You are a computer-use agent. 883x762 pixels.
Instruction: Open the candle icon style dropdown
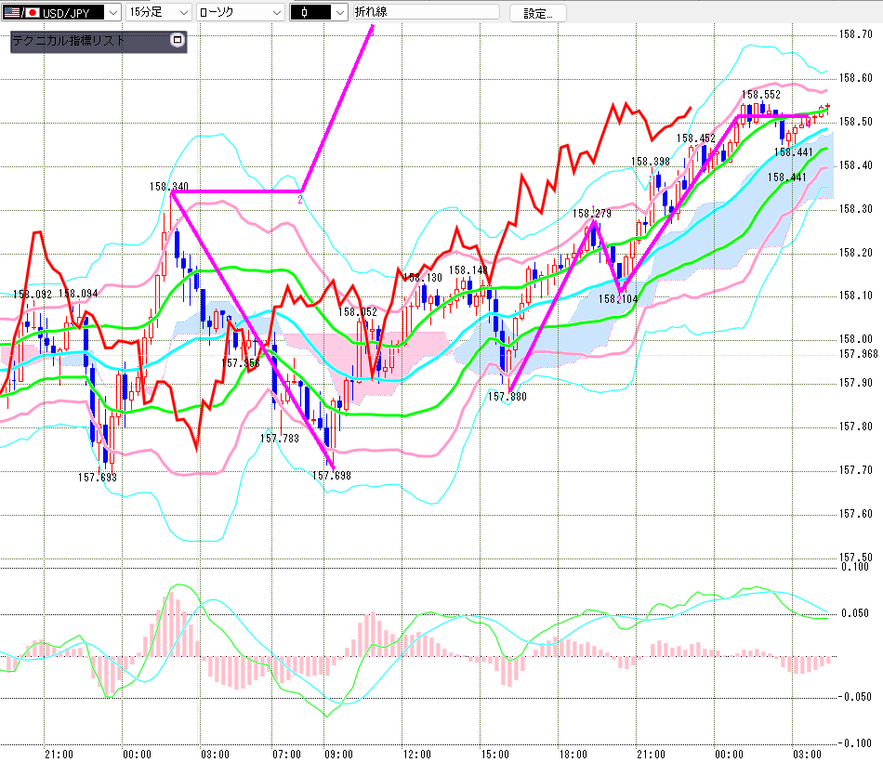318,12
